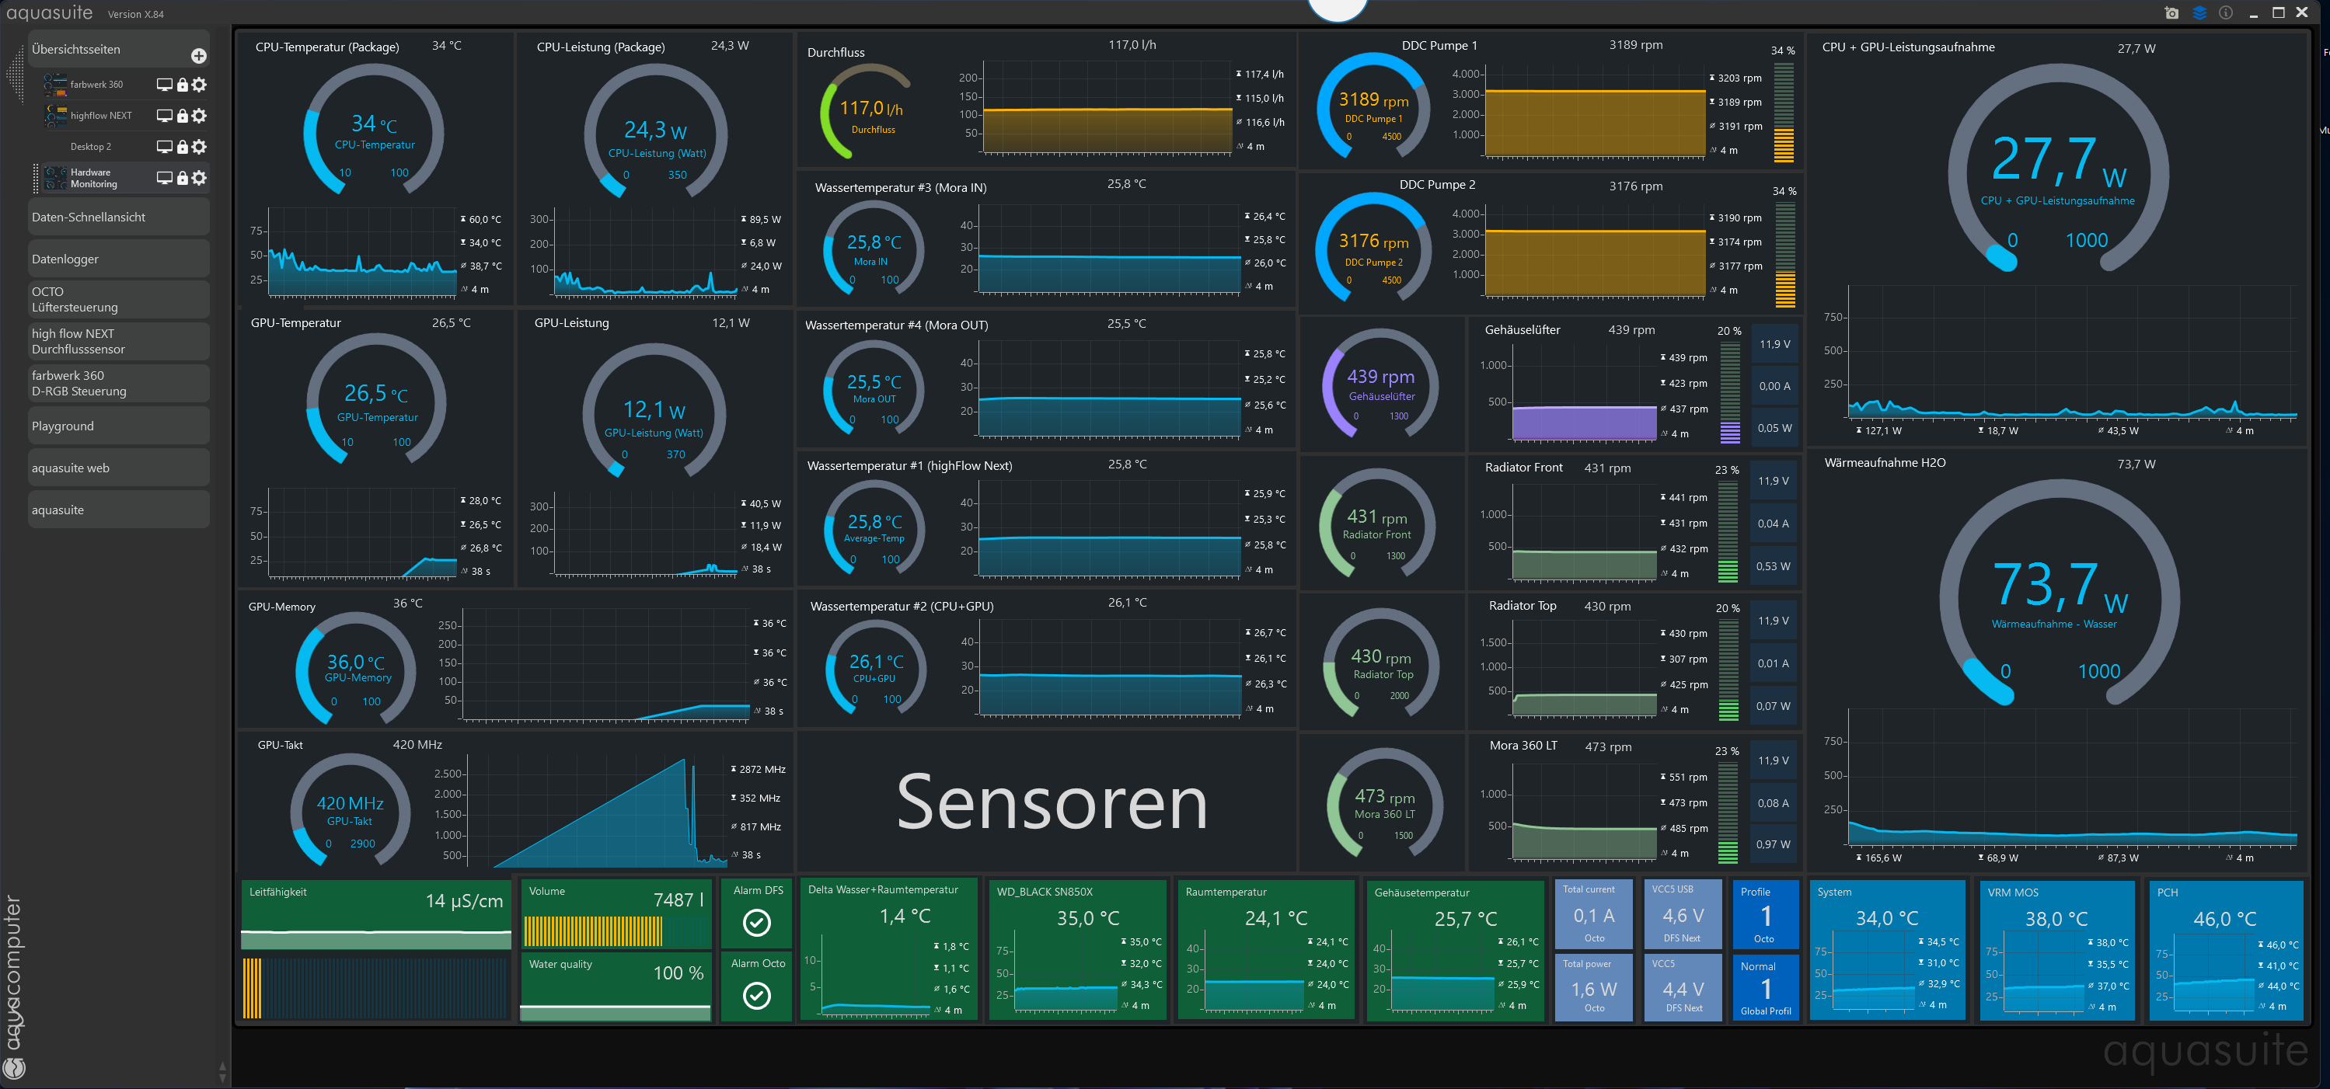2330x1089 pixels.
Task: Toggle the lock for farbwerk 360 page
Action: [183, 84]
